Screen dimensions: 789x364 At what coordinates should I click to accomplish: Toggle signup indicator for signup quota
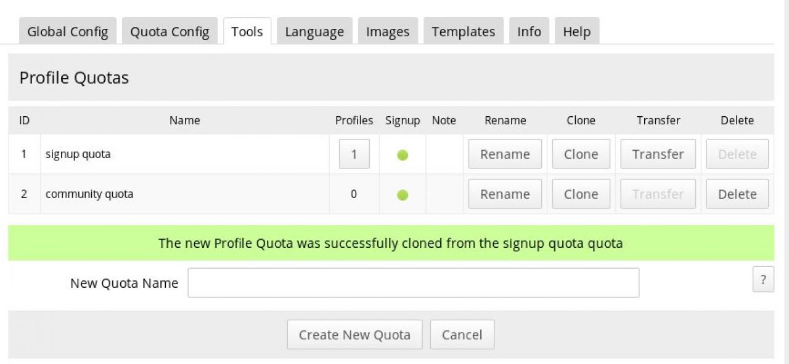(x=403, y=155)
